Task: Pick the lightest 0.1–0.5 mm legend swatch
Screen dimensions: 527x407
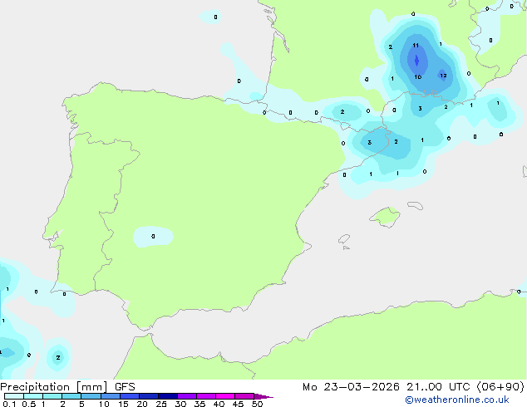Action: click(14, 396)
